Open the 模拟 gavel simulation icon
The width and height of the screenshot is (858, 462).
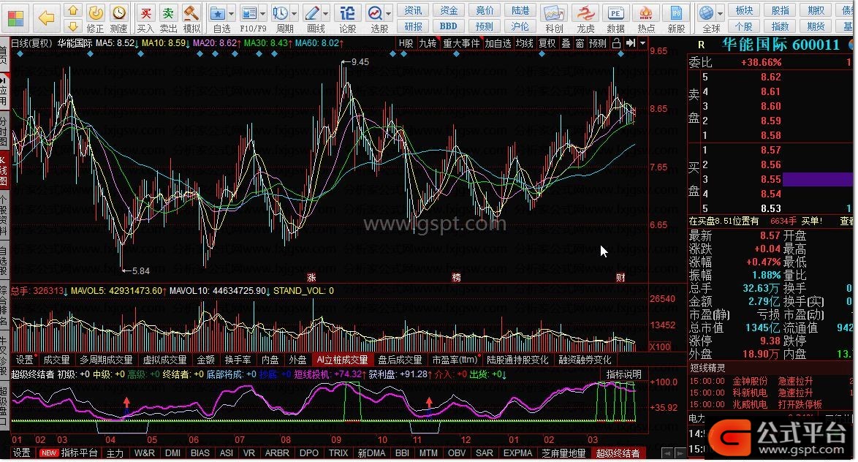pyautogui.click(x=191, y=12)
